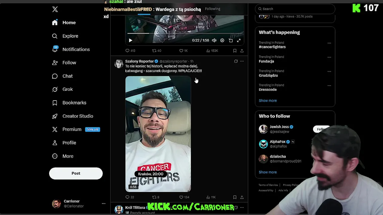
Task: Play the top video
Action: click(130, 40)
